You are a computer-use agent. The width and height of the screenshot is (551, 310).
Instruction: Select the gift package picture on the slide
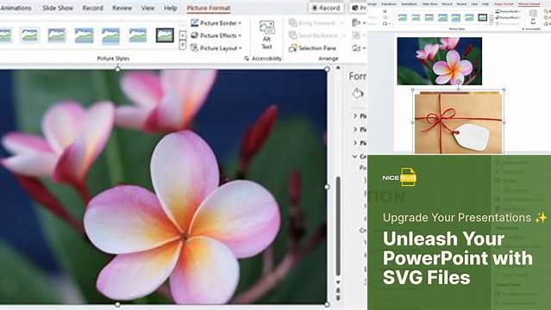point(458,122)
